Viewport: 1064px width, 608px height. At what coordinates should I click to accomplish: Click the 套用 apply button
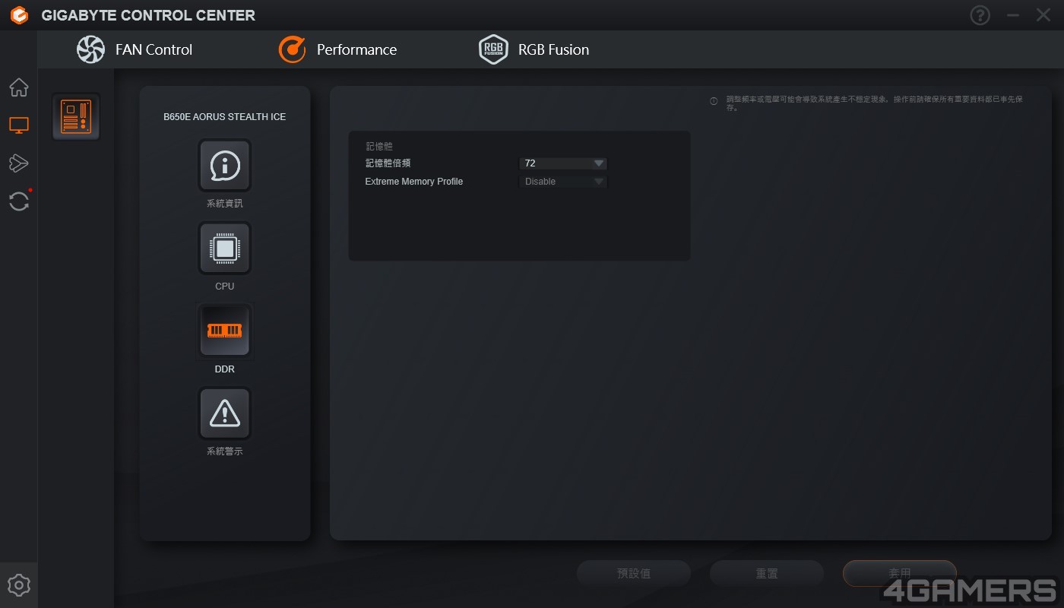(900, 573)
